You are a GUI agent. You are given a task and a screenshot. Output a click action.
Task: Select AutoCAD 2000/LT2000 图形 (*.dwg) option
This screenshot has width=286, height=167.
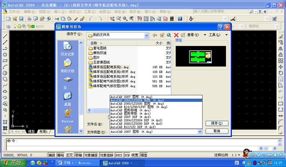pyautogui.click(x=156, y=104)
